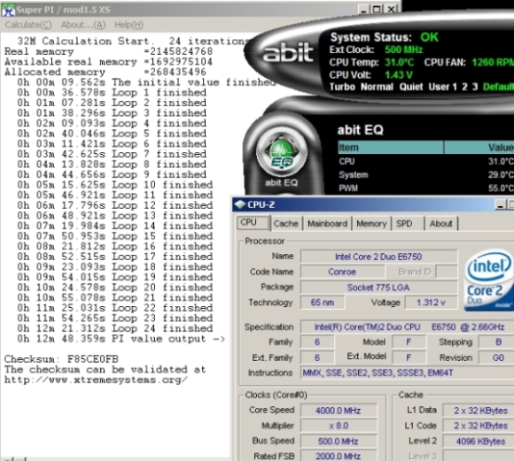This screenshot has height=461, width=514.
Task: Click the abit EQ round button icon
Action: tap(282, 153)
